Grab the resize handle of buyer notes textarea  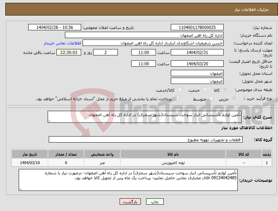click(x=20, y=189)
